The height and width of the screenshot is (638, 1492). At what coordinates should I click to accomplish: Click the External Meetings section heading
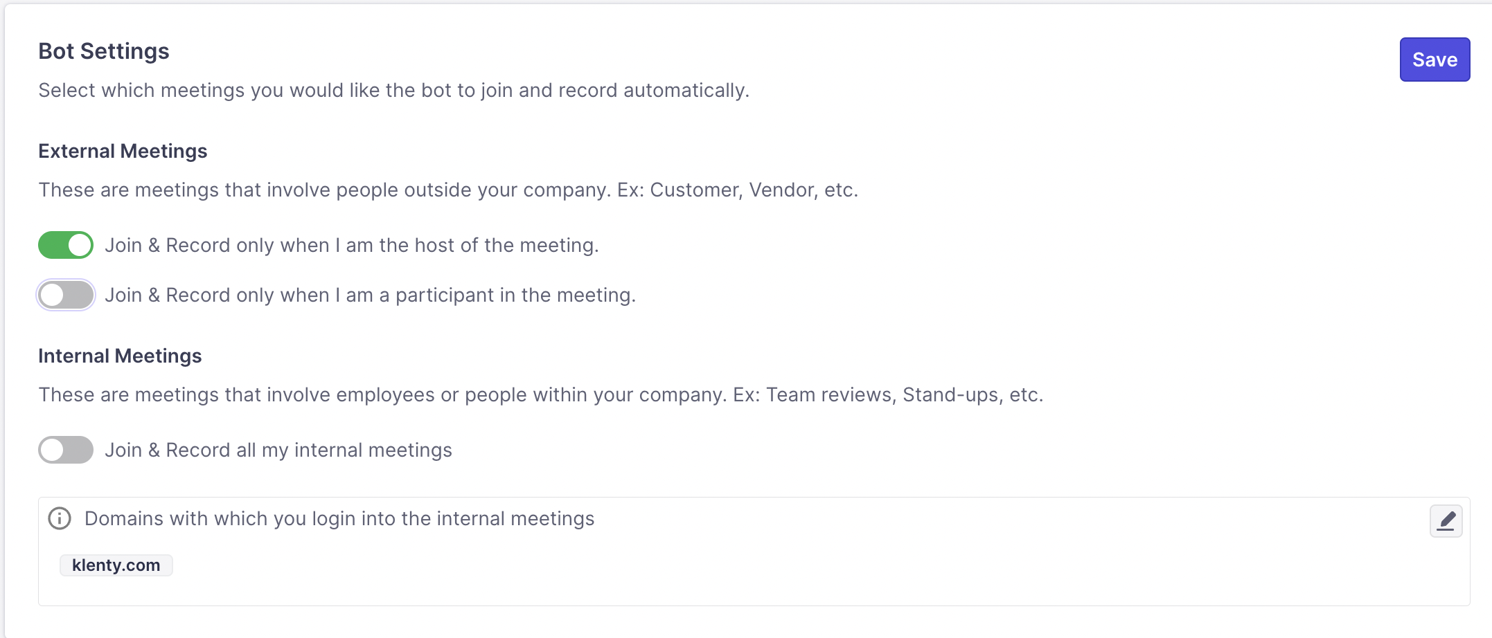(x=123, y=151)
